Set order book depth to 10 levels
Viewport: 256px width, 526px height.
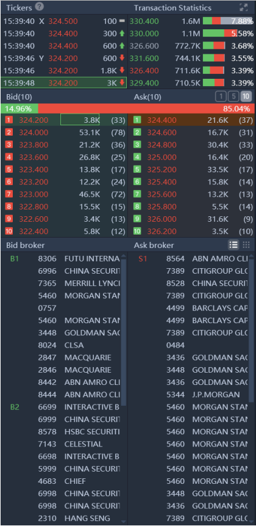point(246,97)
